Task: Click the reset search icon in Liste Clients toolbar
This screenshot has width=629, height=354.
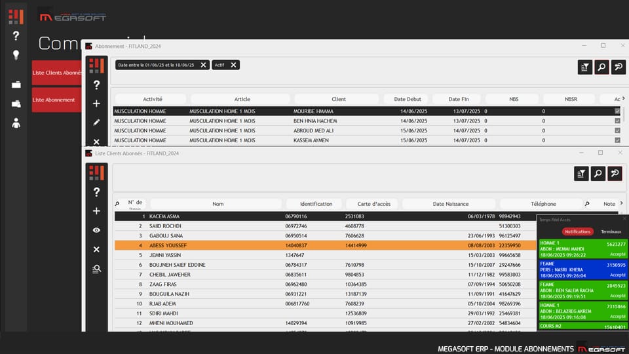Action: tap(615, 173)
